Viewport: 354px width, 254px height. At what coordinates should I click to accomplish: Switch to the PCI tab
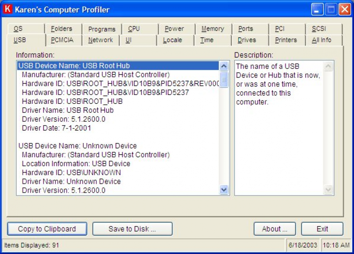tap(287, 29)
